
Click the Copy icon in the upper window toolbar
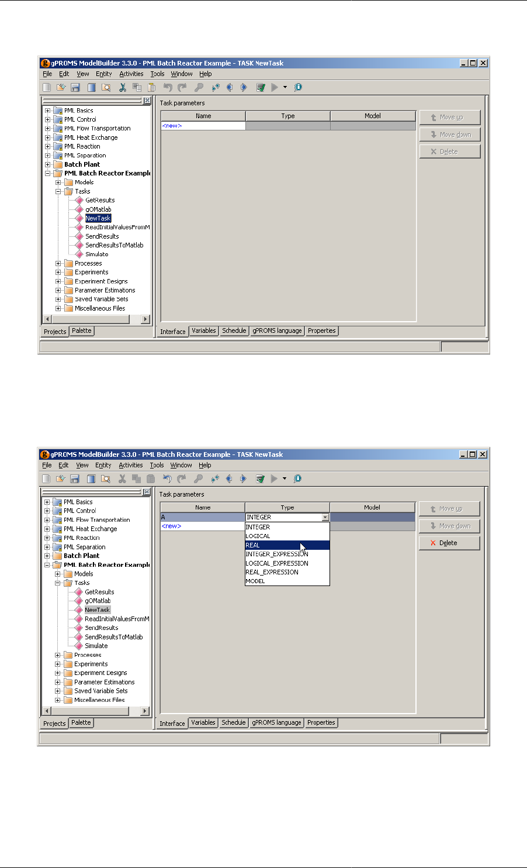(x=137, y=87)
